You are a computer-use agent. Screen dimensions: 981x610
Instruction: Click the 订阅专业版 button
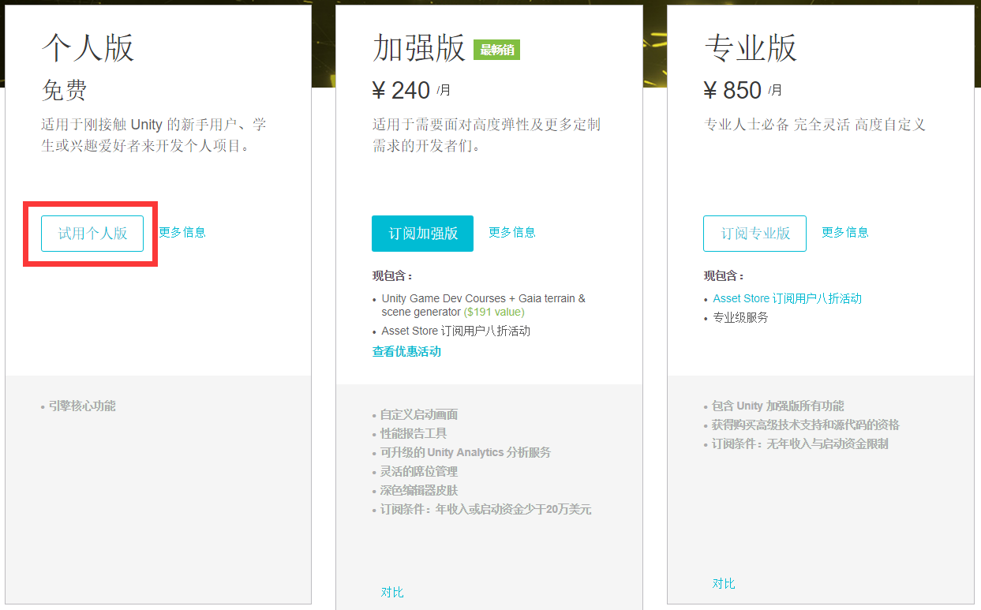click(x=754, y=234)
